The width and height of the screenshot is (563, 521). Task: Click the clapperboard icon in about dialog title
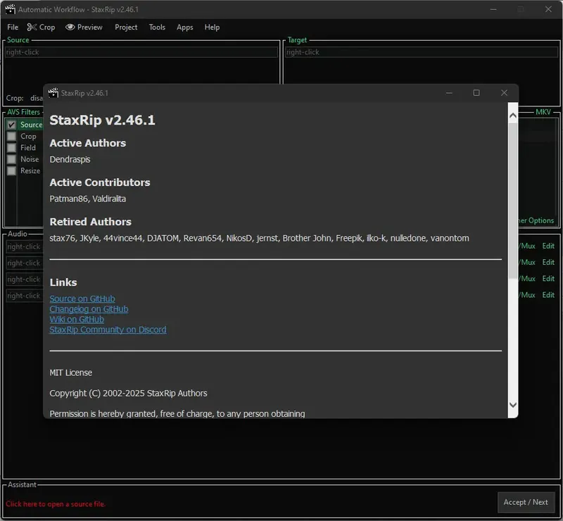53,93
